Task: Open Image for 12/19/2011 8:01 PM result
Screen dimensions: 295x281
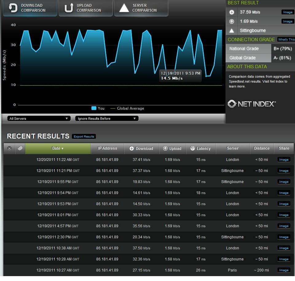Action: click(x=284, y=215)
